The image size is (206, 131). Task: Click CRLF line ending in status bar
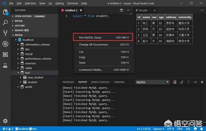click(180, 129)
